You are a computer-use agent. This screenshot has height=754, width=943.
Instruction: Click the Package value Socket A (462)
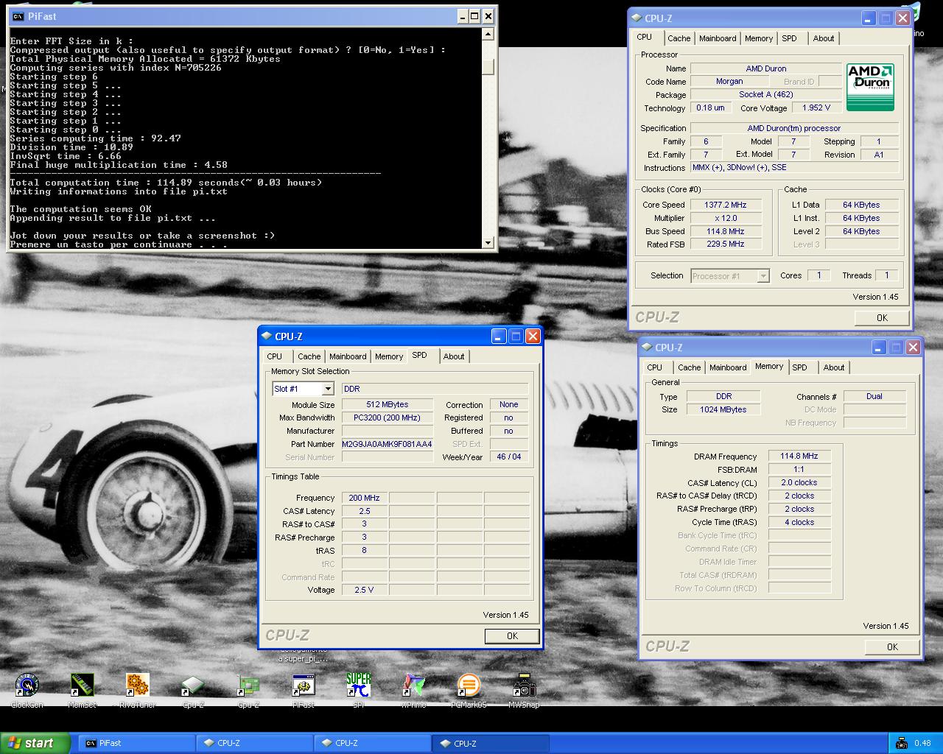[x=765, y=94]
